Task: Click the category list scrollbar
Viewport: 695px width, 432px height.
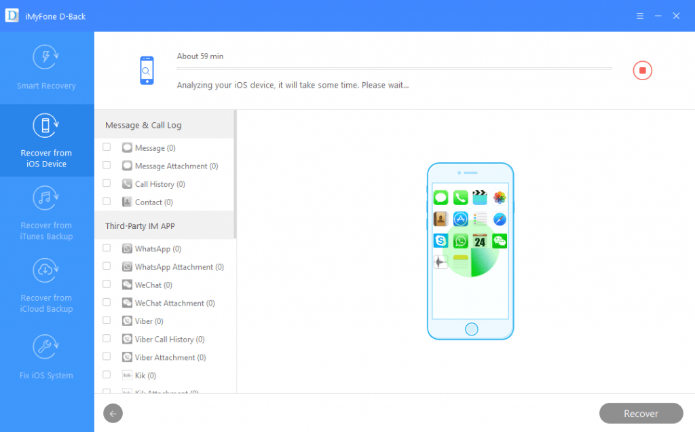Action: [235, 175]
